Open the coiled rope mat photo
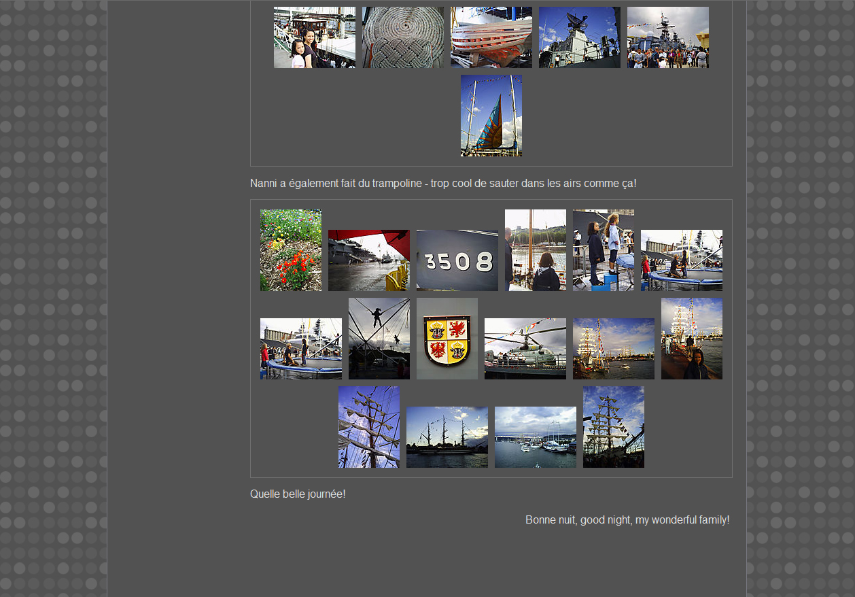The height and width of the screenshot is (597, 855). pos(402,37)
